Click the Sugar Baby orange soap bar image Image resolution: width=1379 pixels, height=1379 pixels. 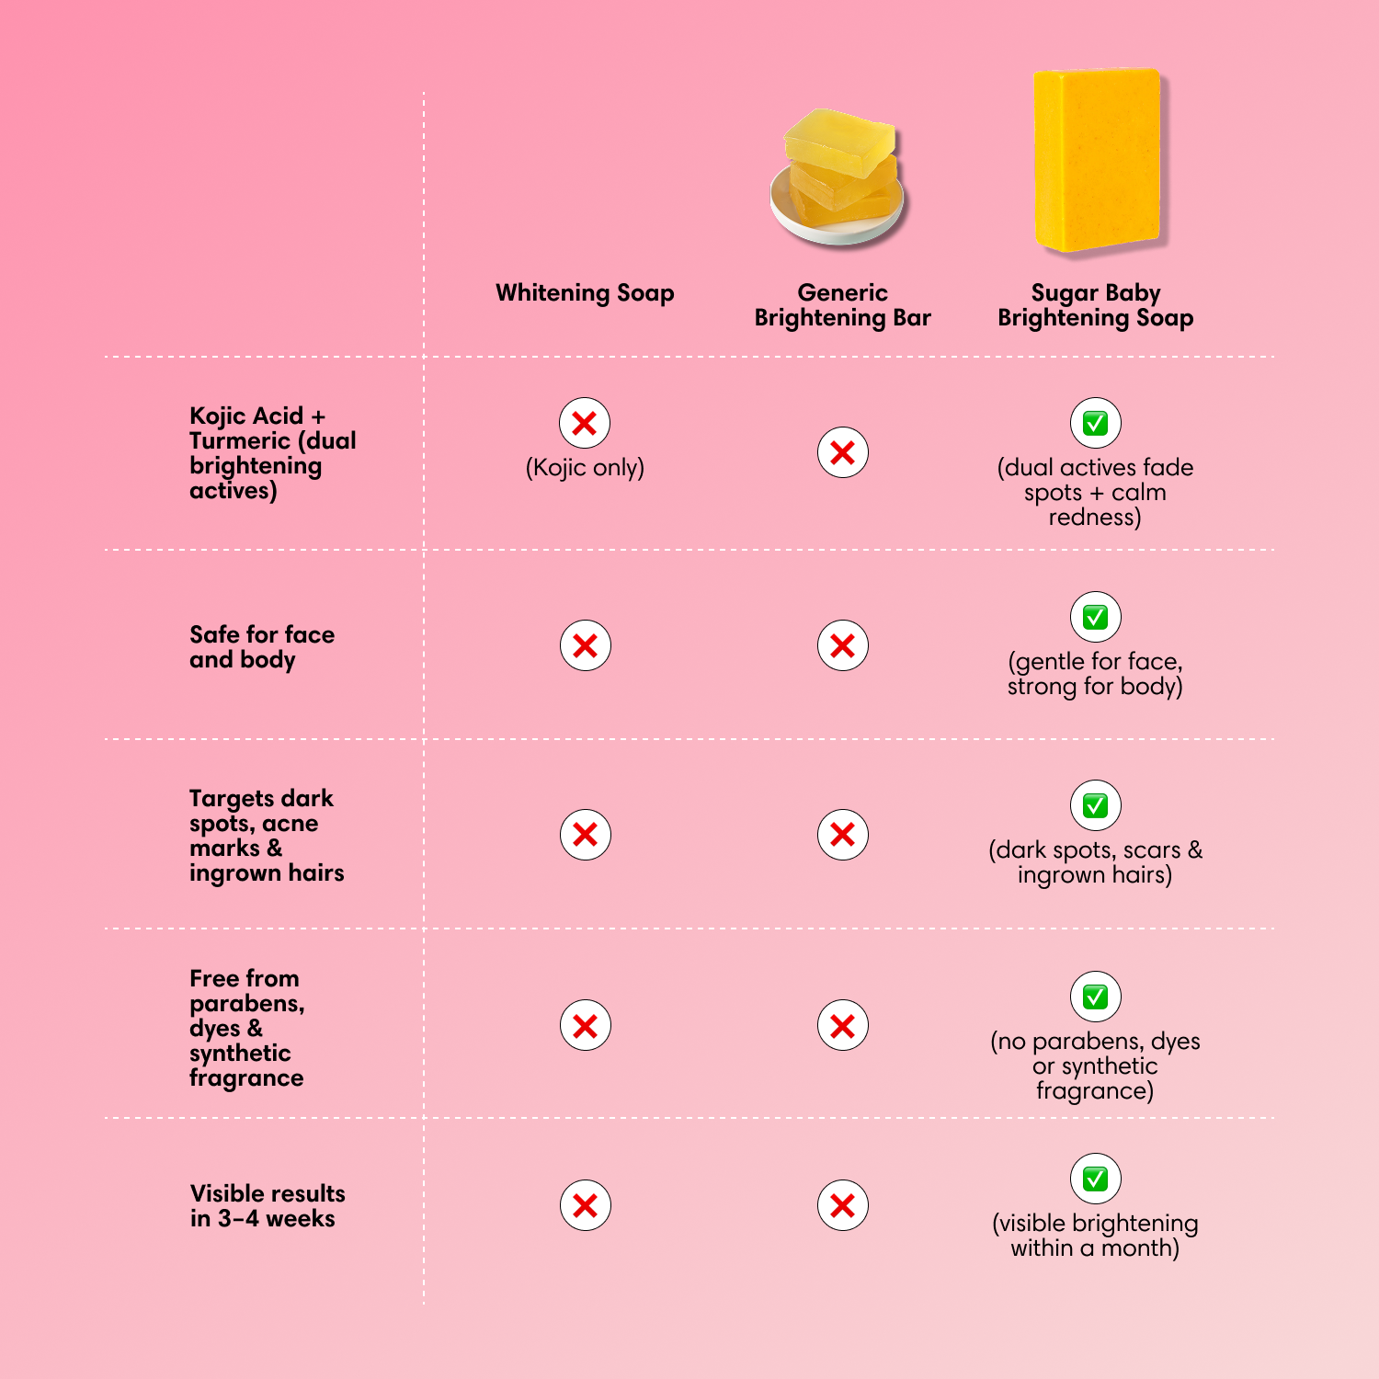(1099, 161)
